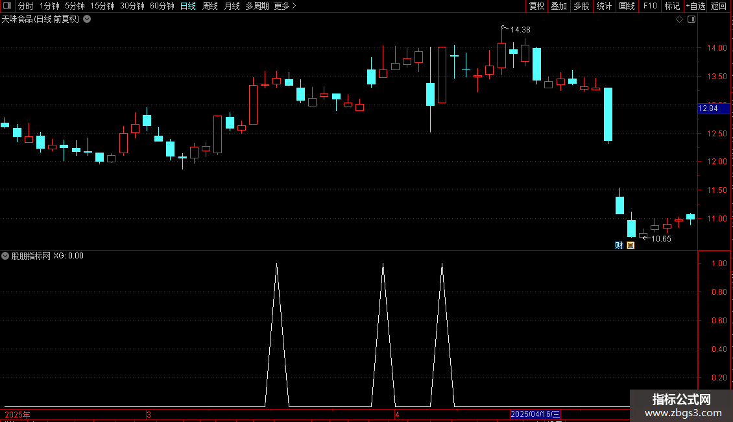Click the diamond icon above the chart

(680, 19)
